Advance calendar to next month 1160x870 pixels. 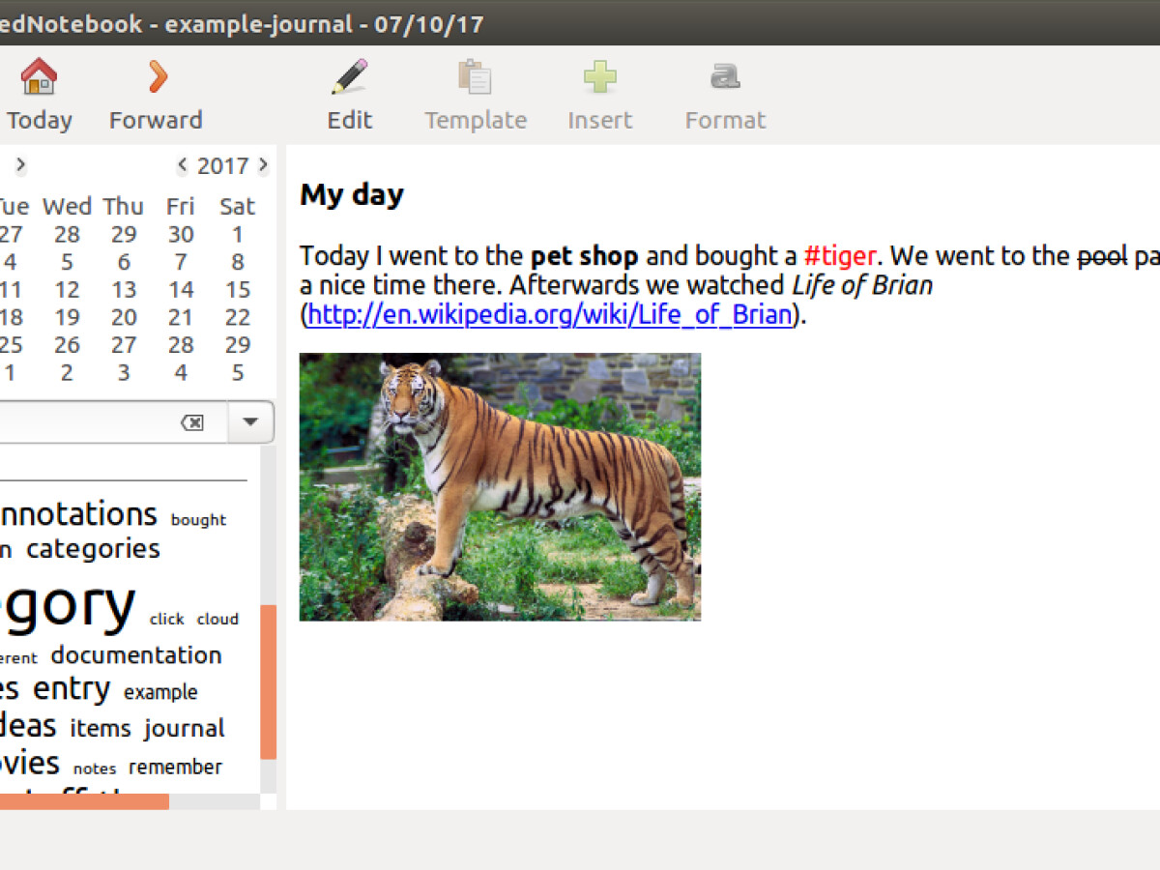click(21, 166)
